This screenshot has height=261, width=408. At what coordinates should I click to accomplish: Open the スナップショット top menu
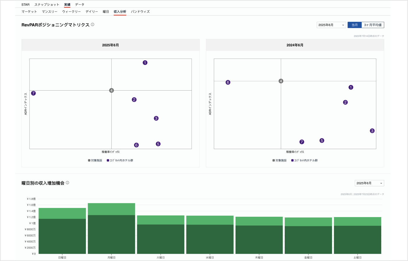coord(47,5)
